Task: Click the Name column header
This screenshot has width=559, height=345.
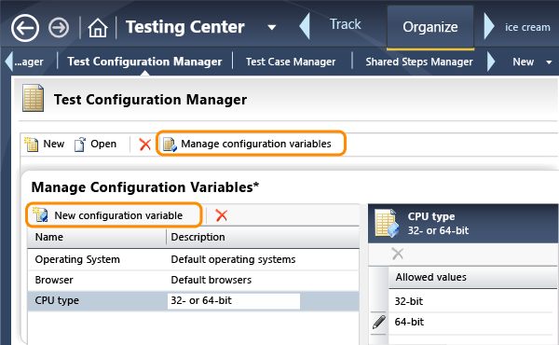Action: [x=97, y=237]
